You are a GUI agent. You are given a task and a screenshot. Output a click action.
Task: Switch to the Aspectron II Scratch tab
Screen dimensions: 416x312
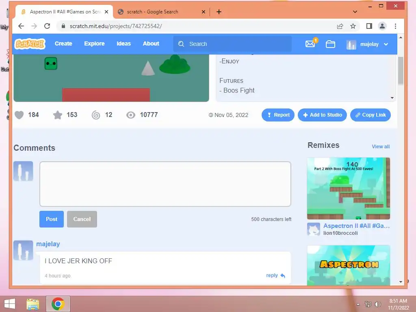[64, 12]
